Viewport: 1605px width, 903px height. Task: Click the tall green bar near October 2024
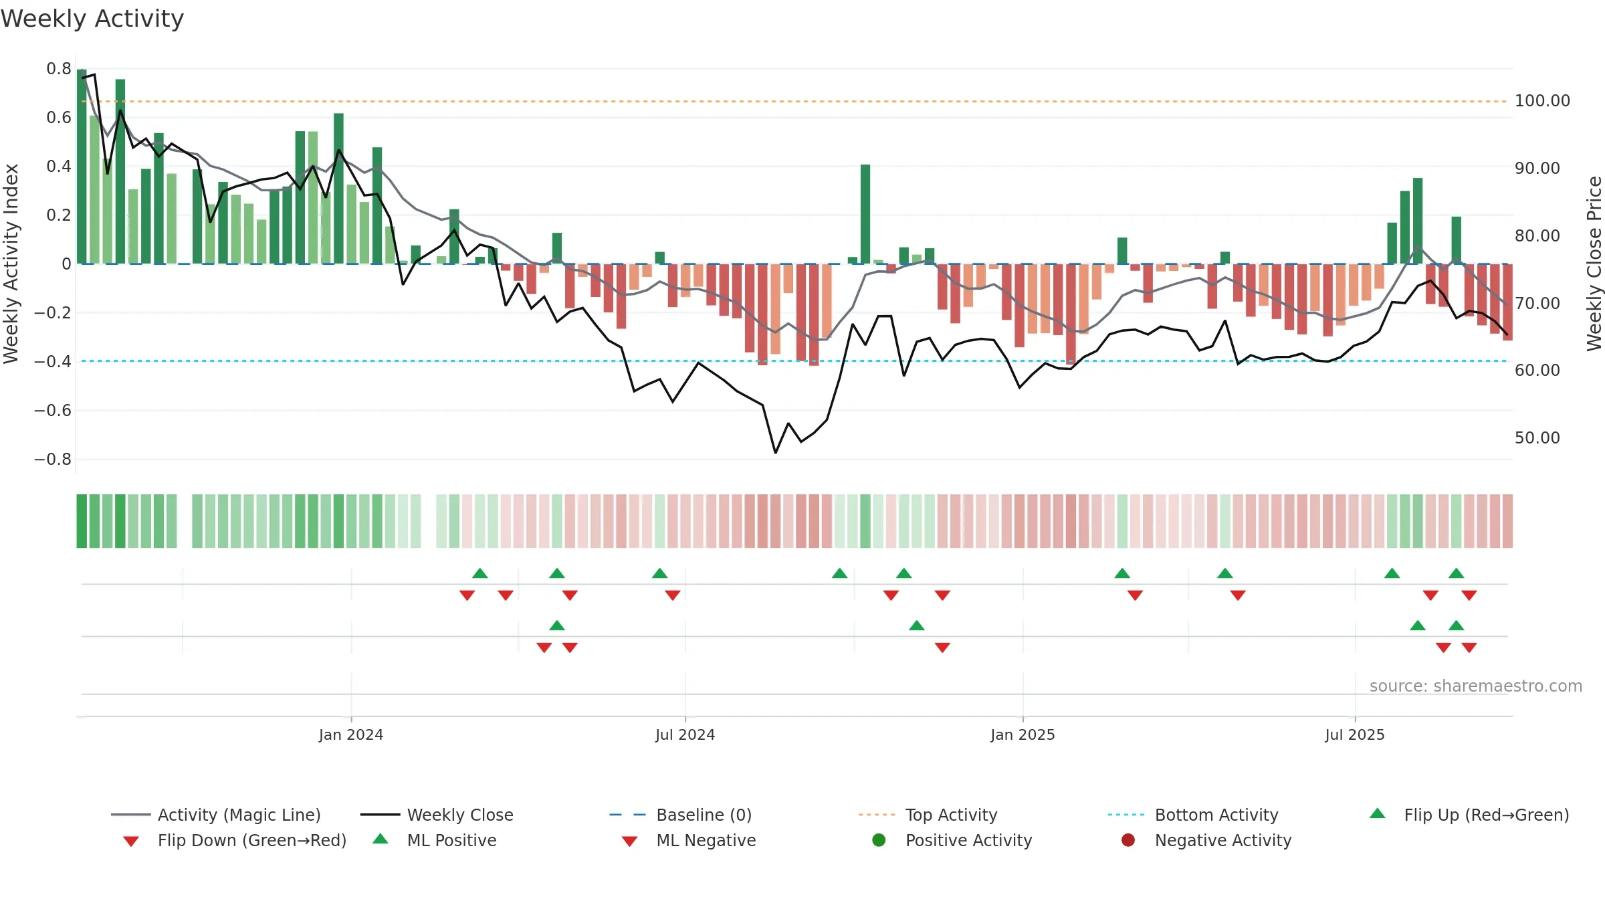tap(865, 214)
